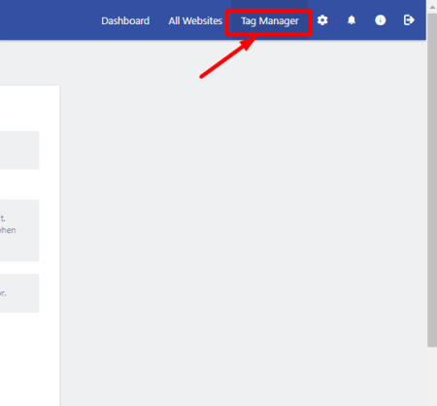This screenshot has width=437, height=406.
Task: Click the tail end of the red arrow
Action: coord(202,77)
